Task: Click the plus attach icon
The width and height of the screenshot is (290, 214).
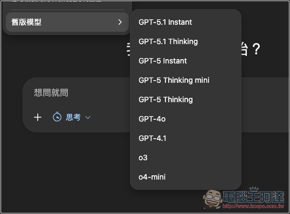Action: (x=38, y=117)
